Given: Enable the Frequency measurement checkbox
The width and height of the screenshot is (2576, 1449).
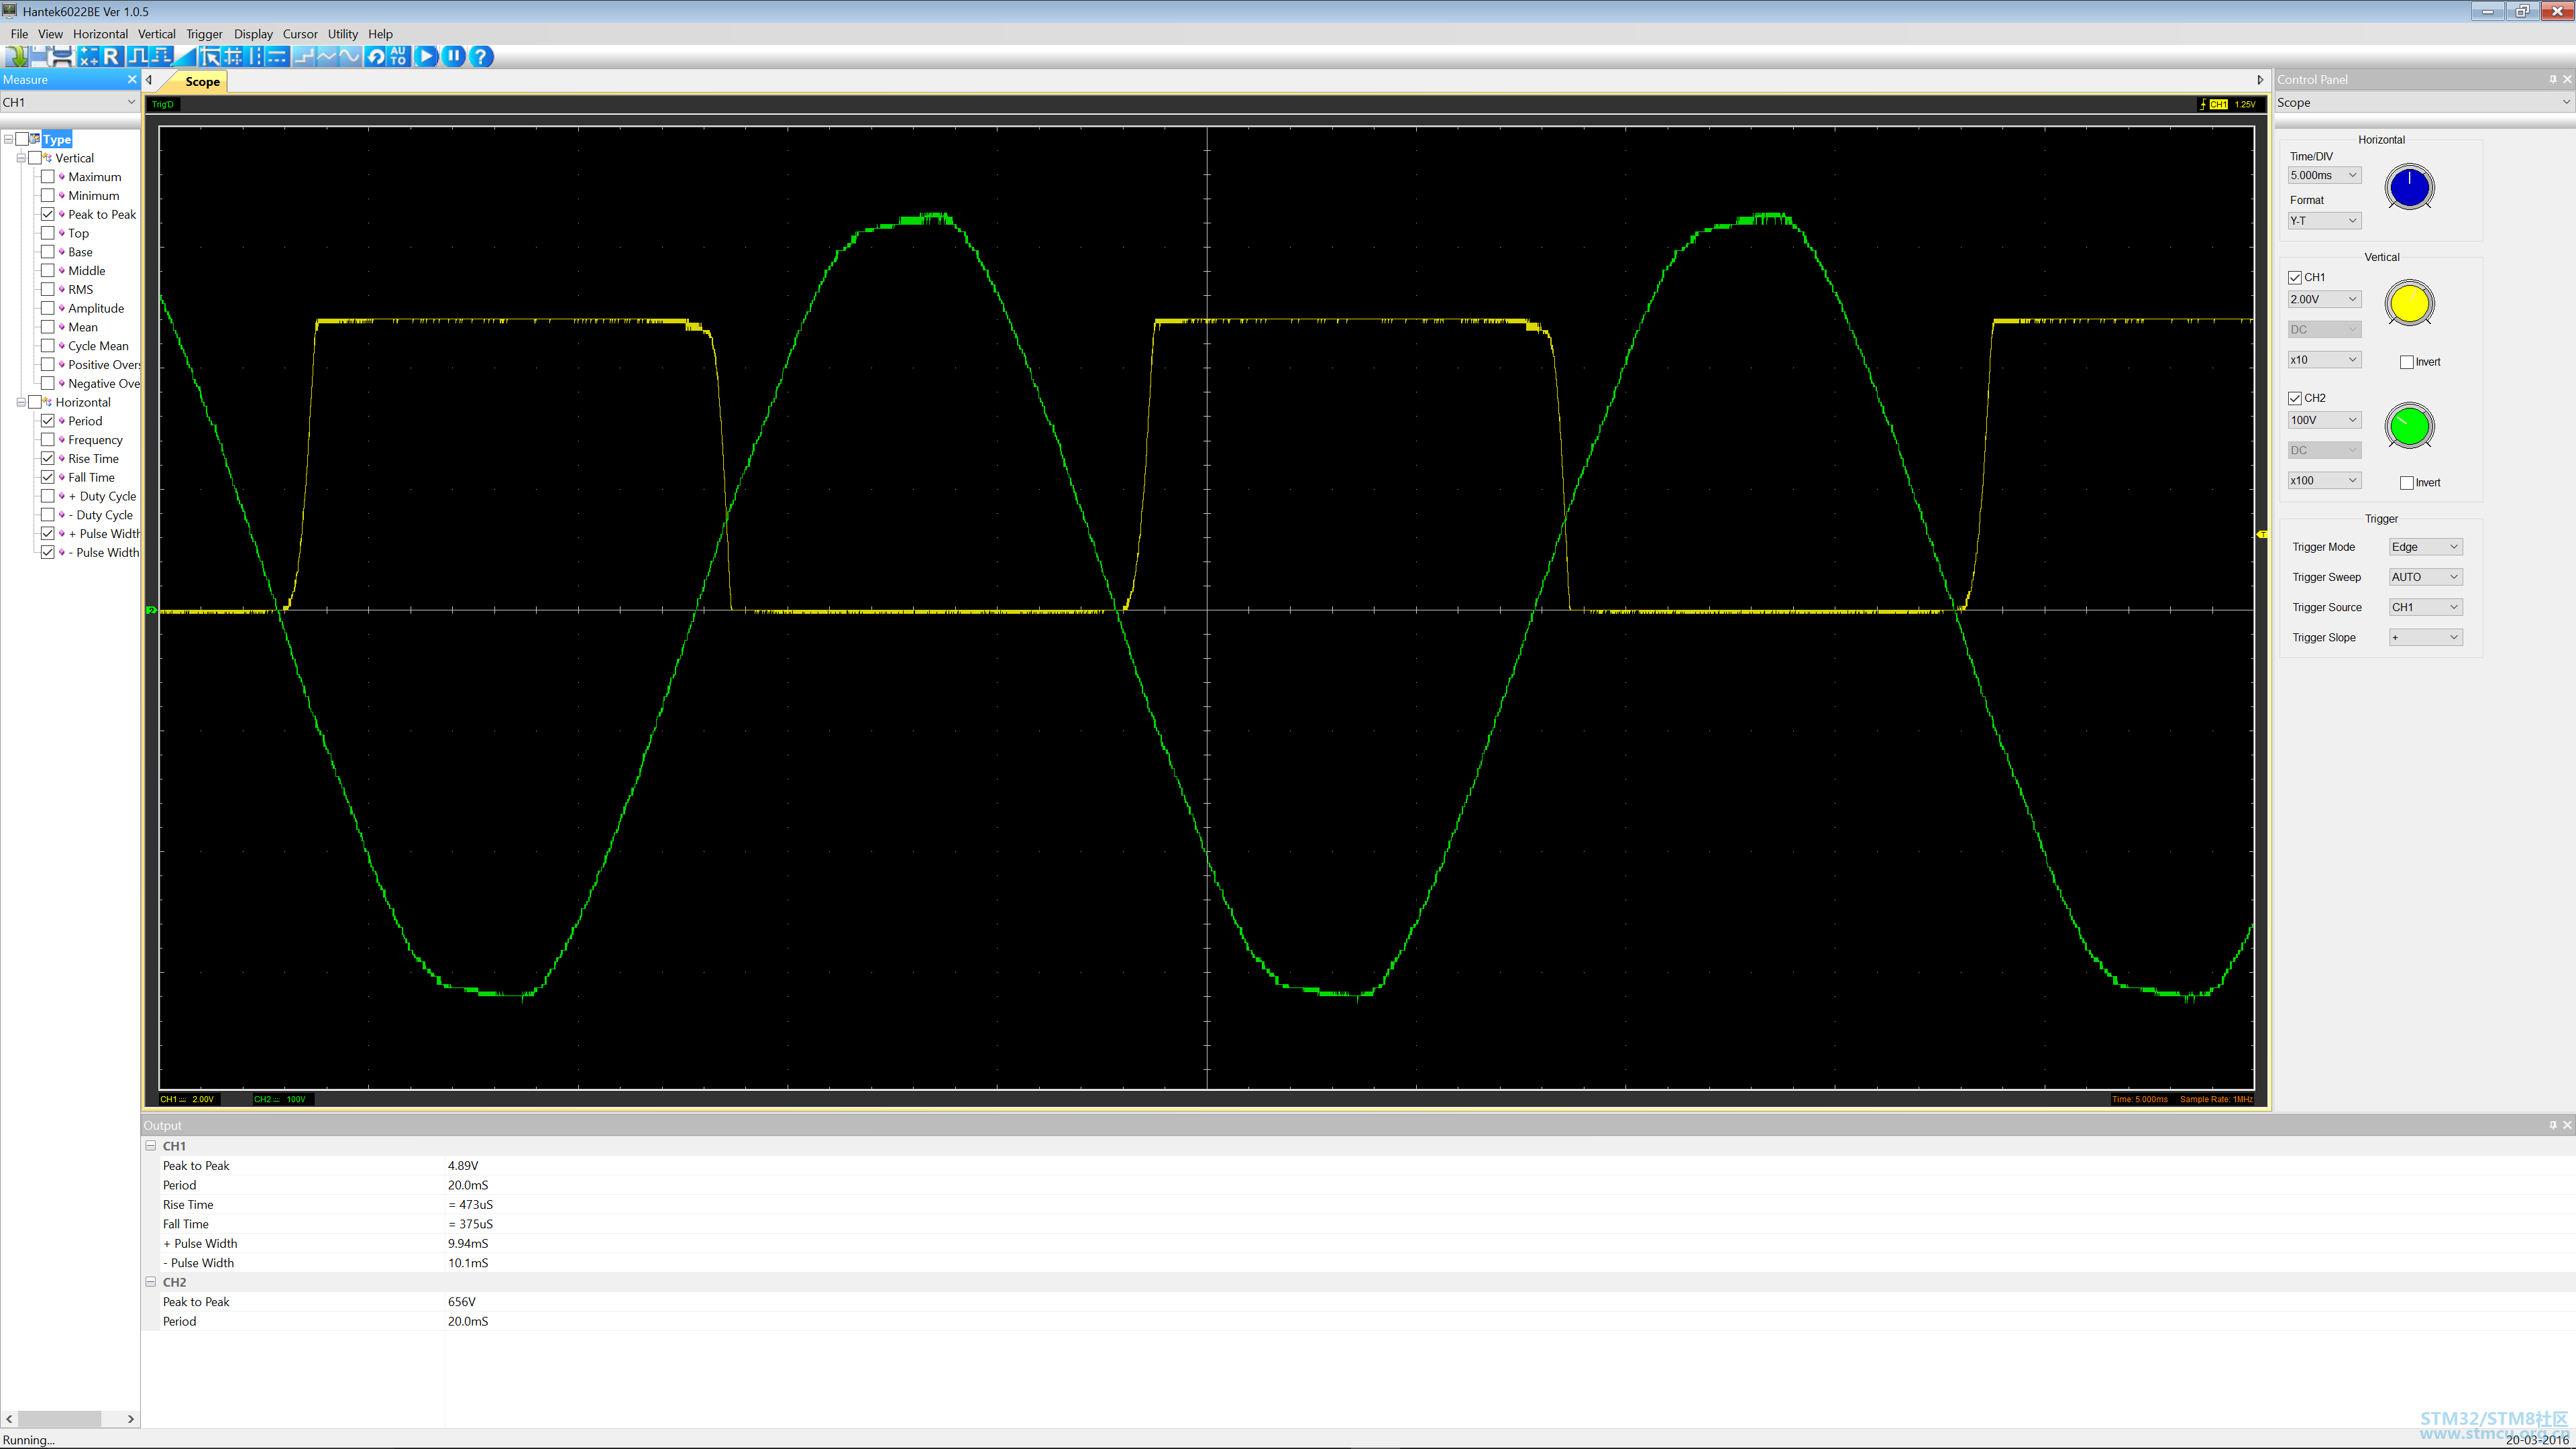Looking at the screenshot, I should click(47, 440).
